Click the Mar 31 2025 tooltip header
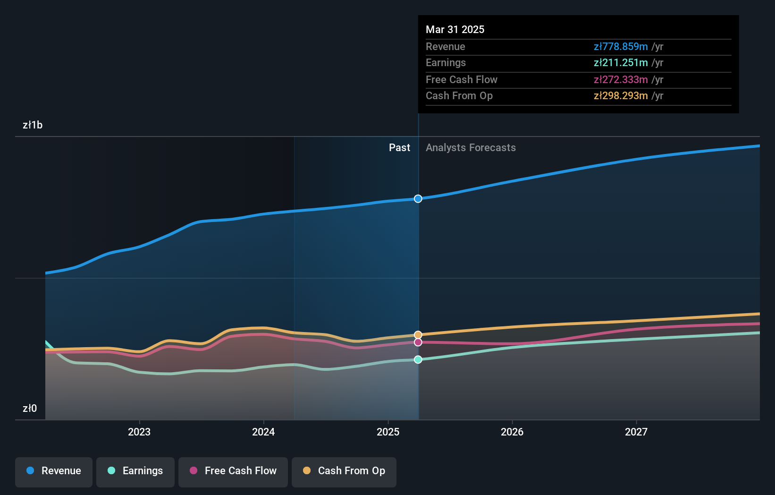The image size is (775, 495). coord(455,29)
